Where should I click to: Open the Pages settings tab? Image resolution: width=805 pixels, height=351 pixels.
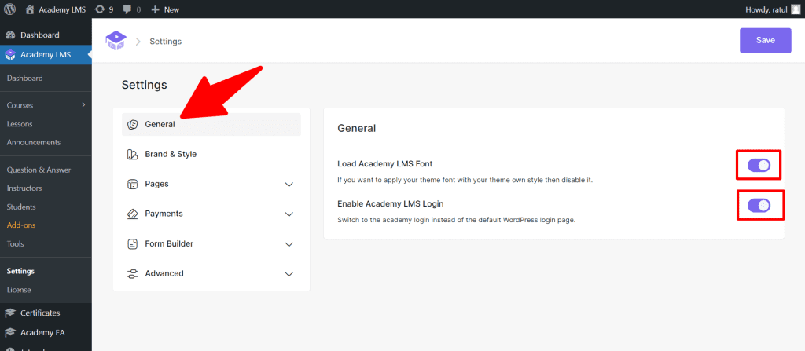click(211, 184)
